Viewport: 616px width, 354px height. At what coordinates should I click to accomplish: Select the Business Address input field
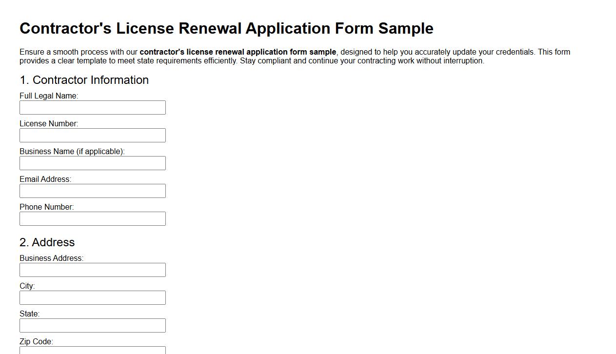click(x=92, y=270)
